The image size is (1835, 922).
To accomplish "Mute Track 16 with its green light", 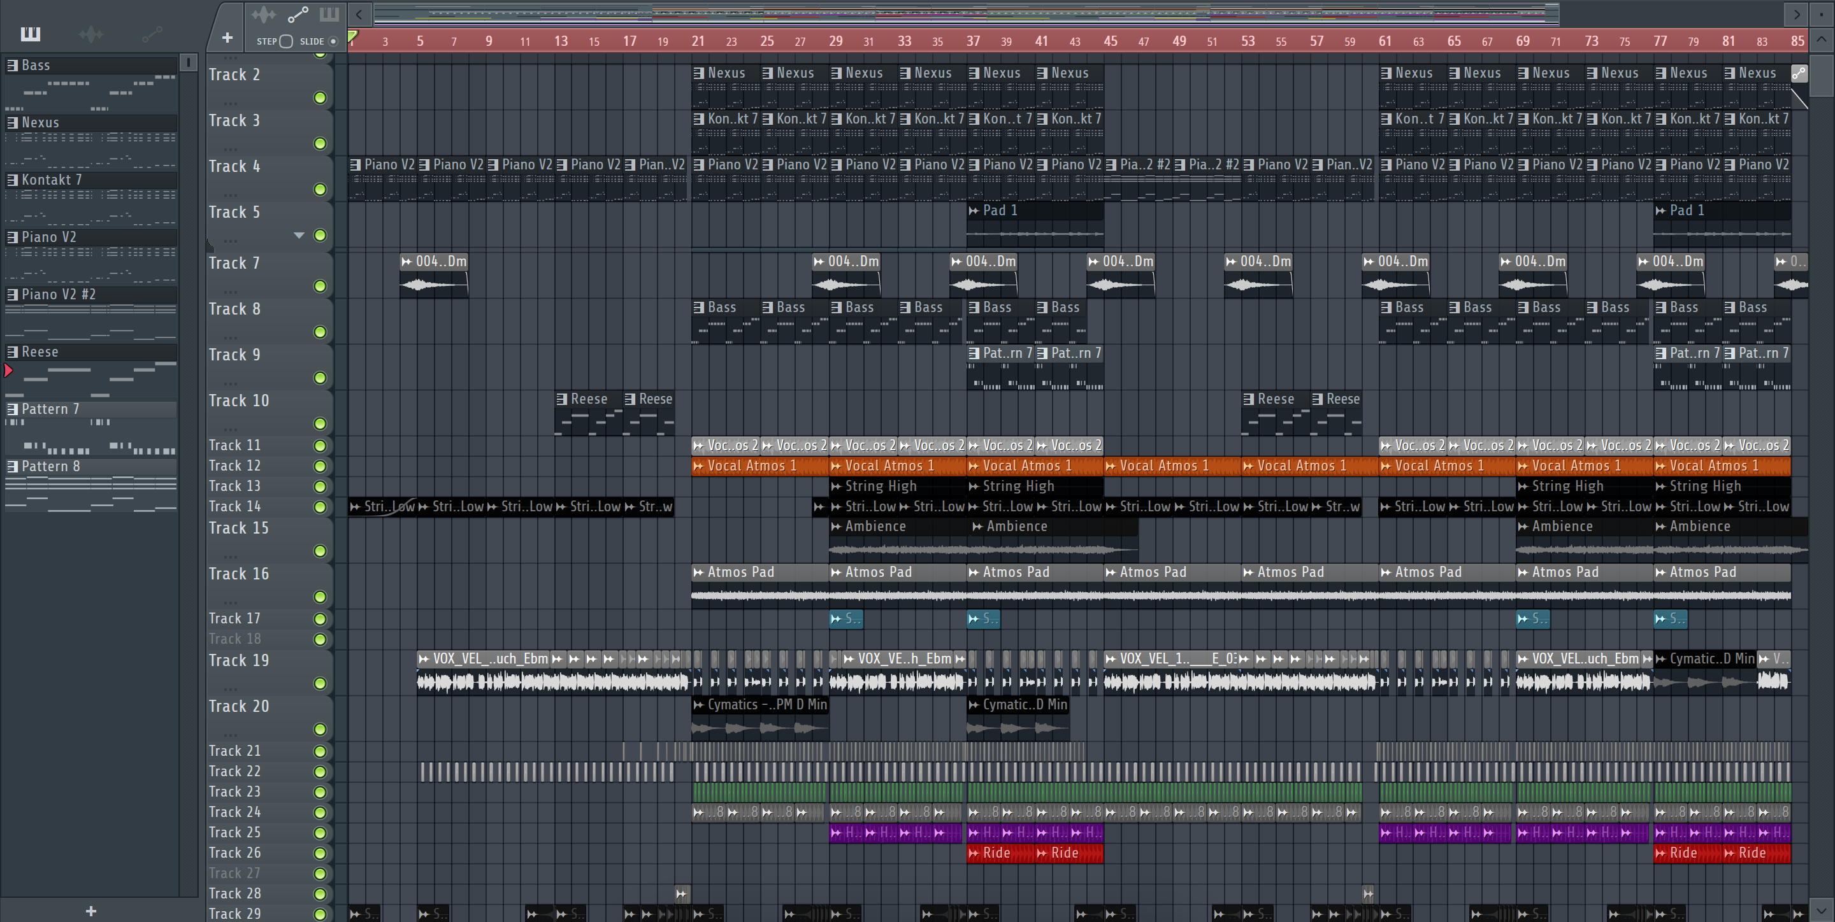I will 320,597.
